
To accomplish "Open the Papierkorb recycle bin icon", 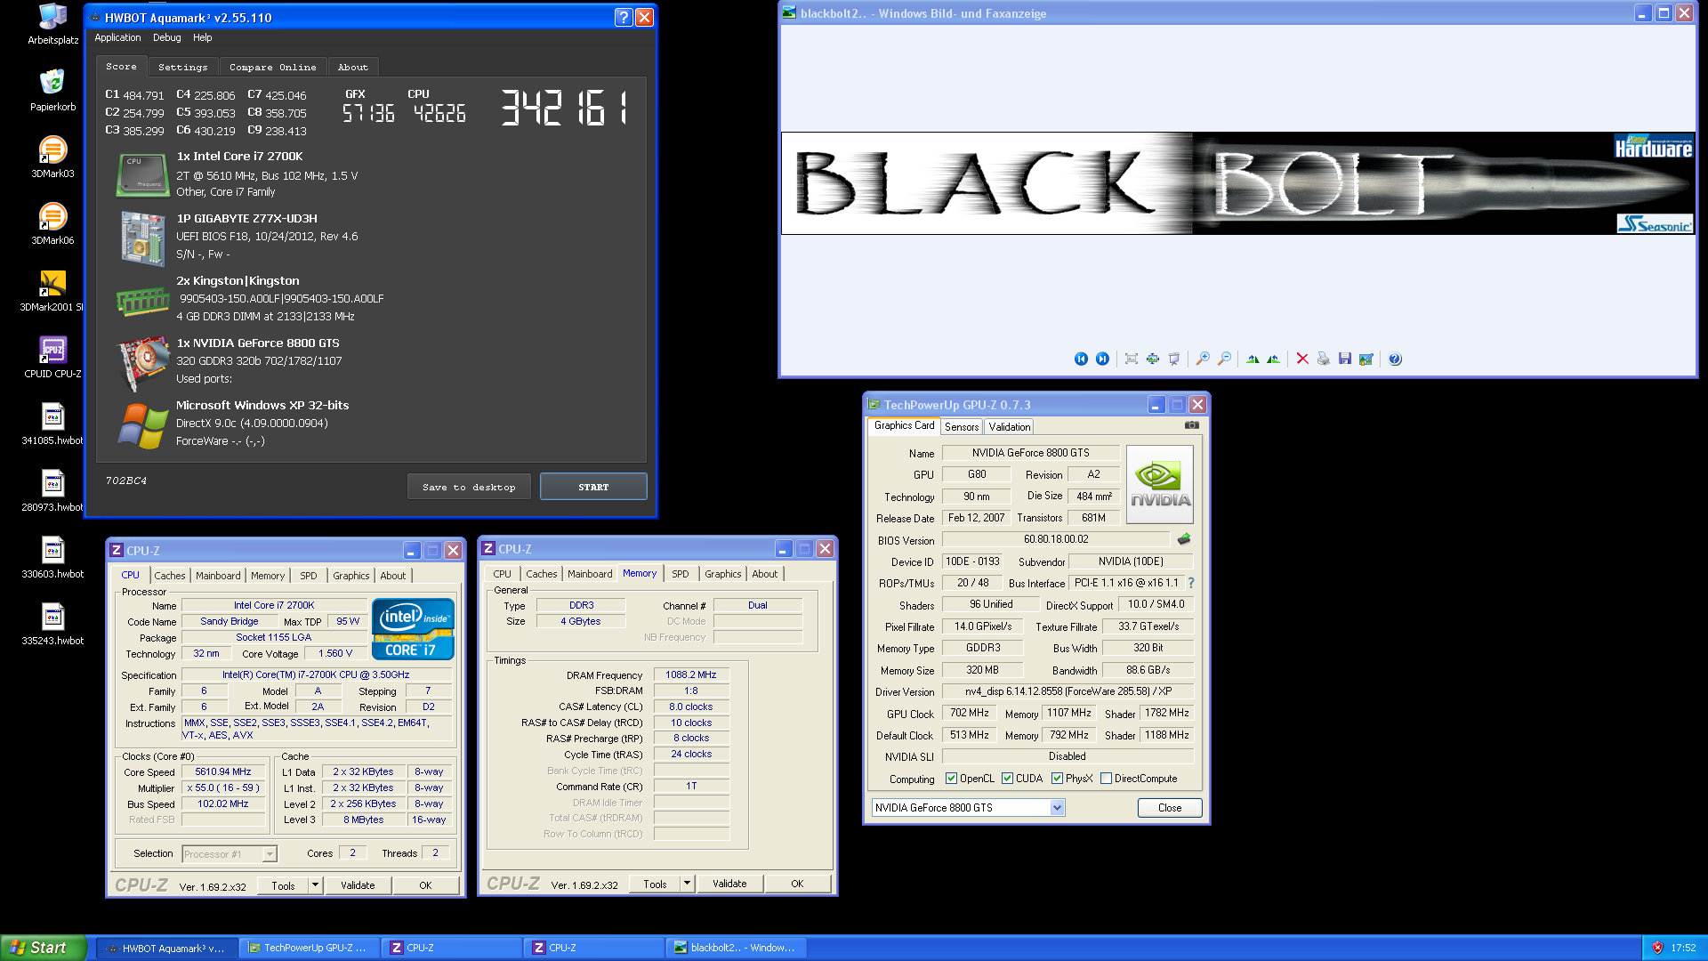I will [52, 90].
